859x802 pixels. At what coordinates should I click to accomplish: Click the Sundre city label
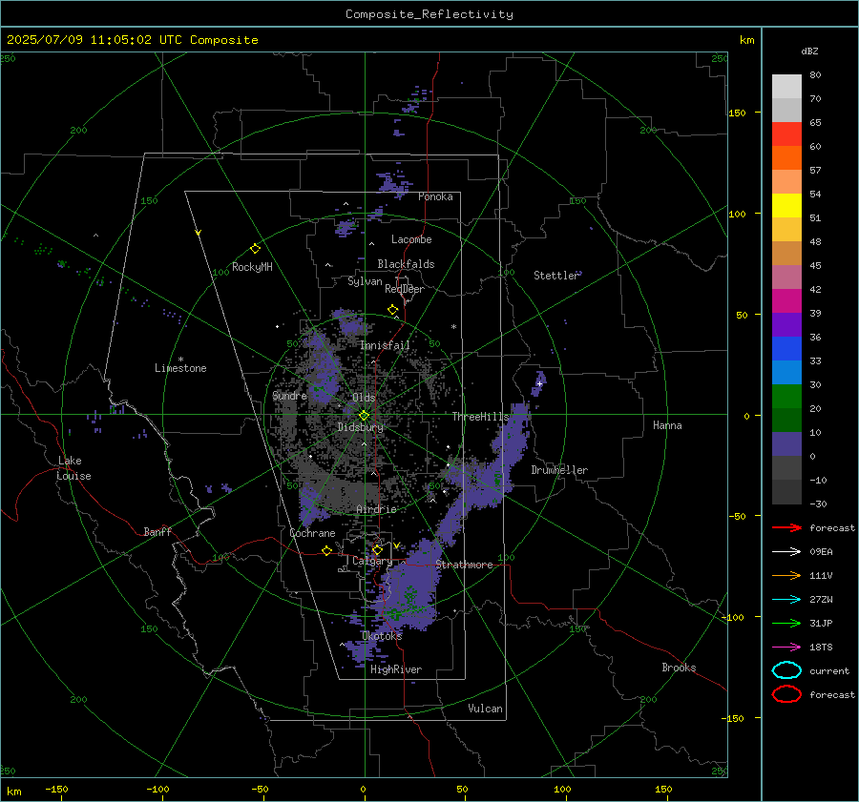289,395
